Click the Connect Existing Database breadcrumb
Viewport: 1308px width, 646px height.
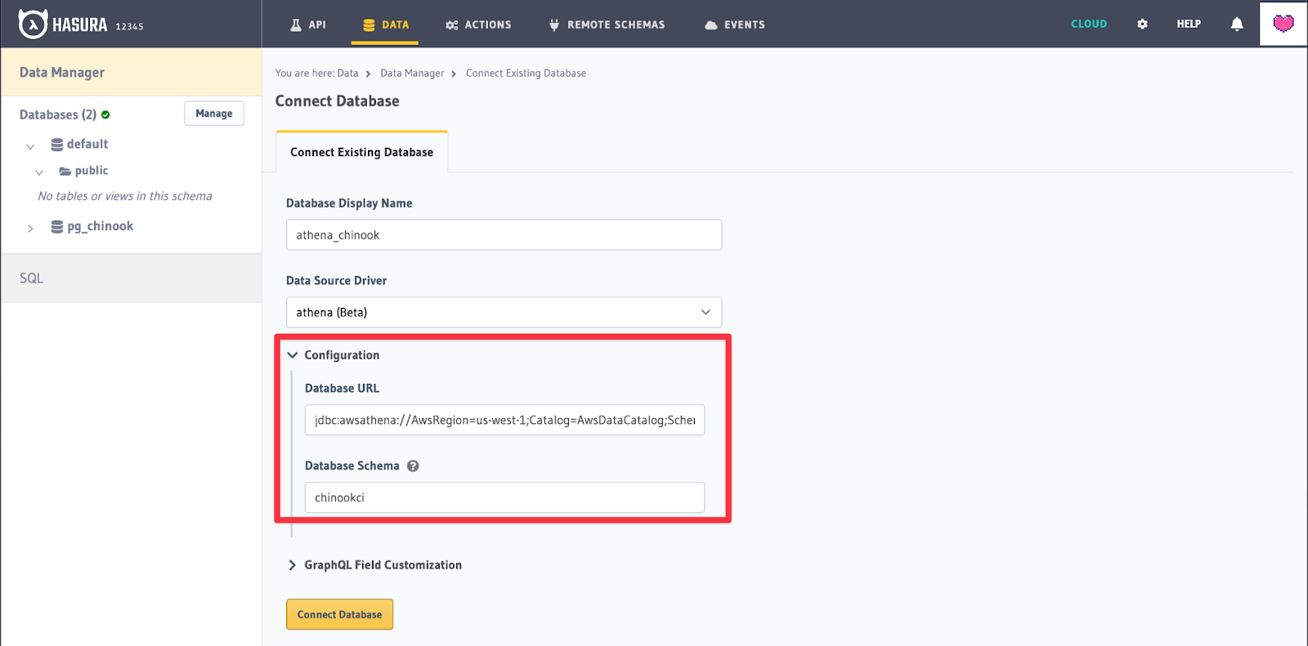point(526,74)
